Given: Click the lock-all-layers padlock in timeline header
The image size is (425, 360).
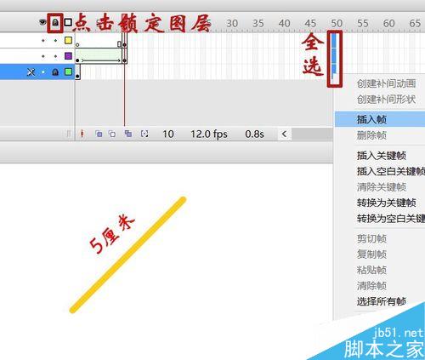Looking at the screenshot, I should 55,22.
